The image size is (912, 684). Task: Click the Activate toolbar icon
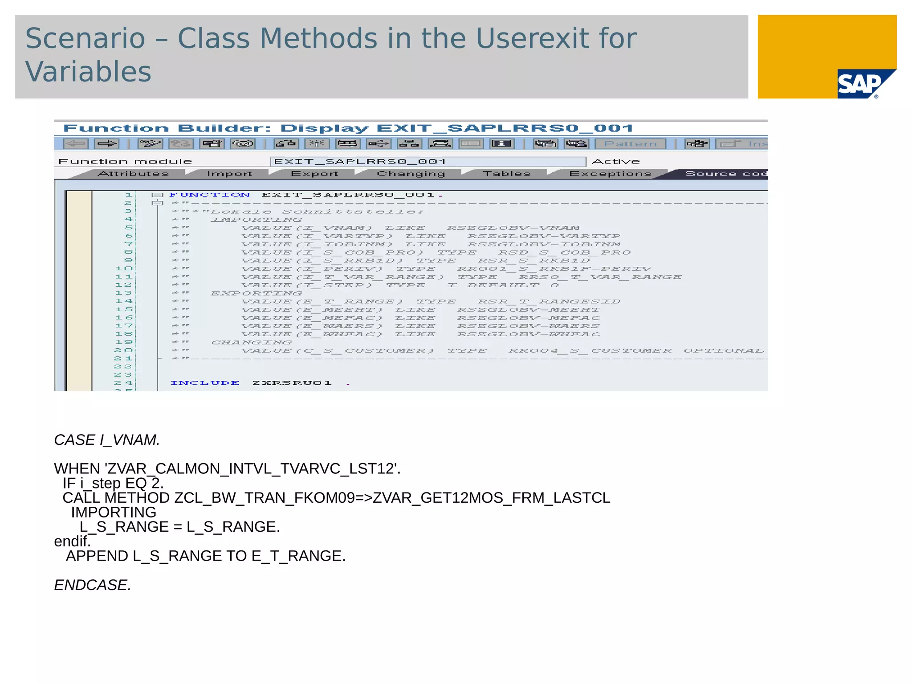[x=286, y=143]
